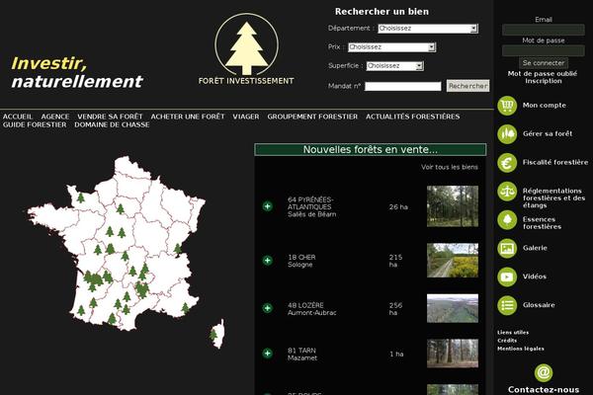Open the Prix dropdown
The image size is (593, 395).
[391, 47]
